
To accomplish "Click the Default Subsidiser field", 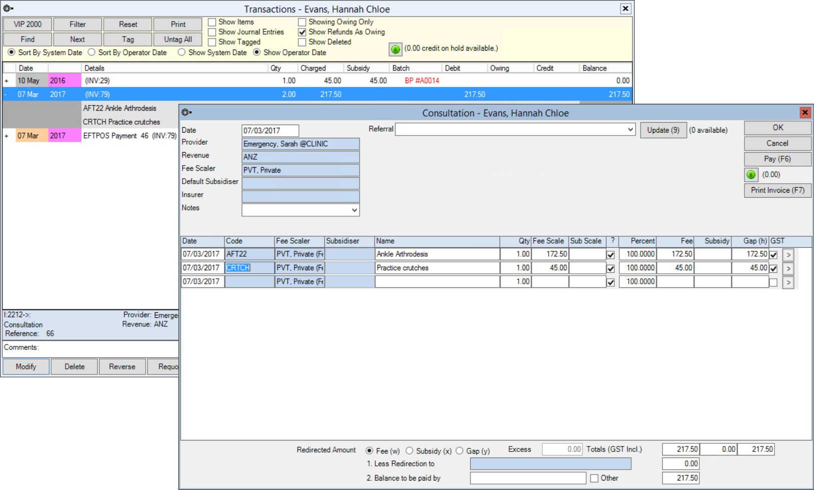I will click(x=300, y=183).
